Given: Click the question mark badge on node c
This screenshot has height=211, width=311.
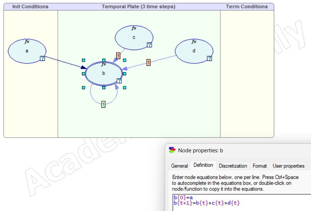Looking at the screenshot, I should click(x=149, y=45).
